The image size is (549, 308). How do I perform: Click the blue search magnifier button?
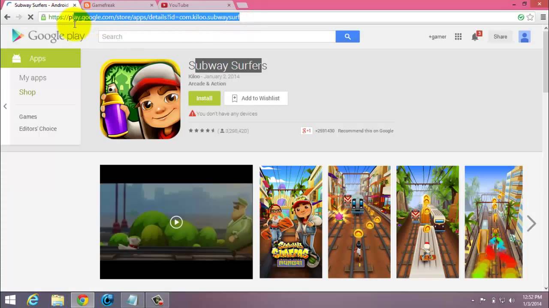[347, 36]
